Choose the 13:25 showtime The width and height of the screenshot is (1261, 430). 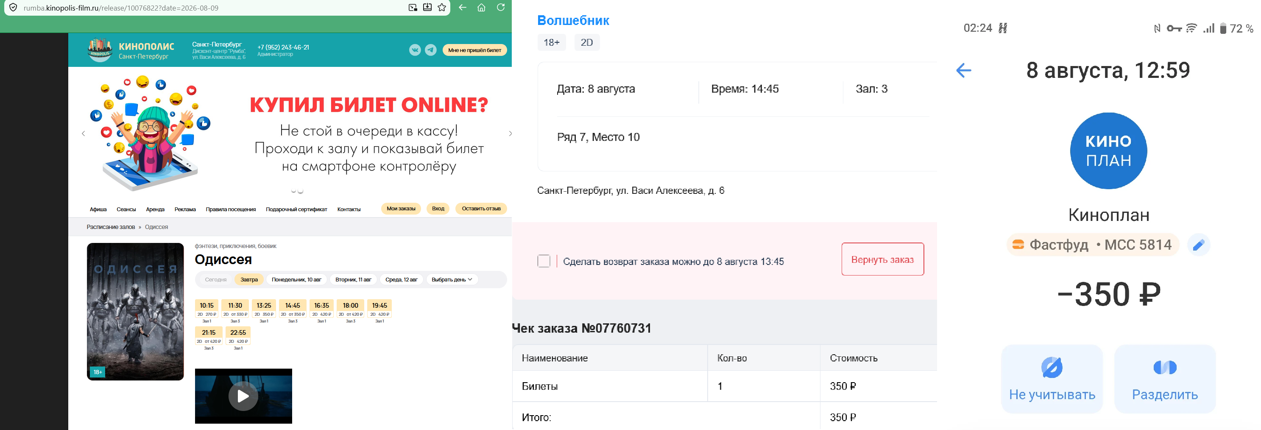point(264,309)
